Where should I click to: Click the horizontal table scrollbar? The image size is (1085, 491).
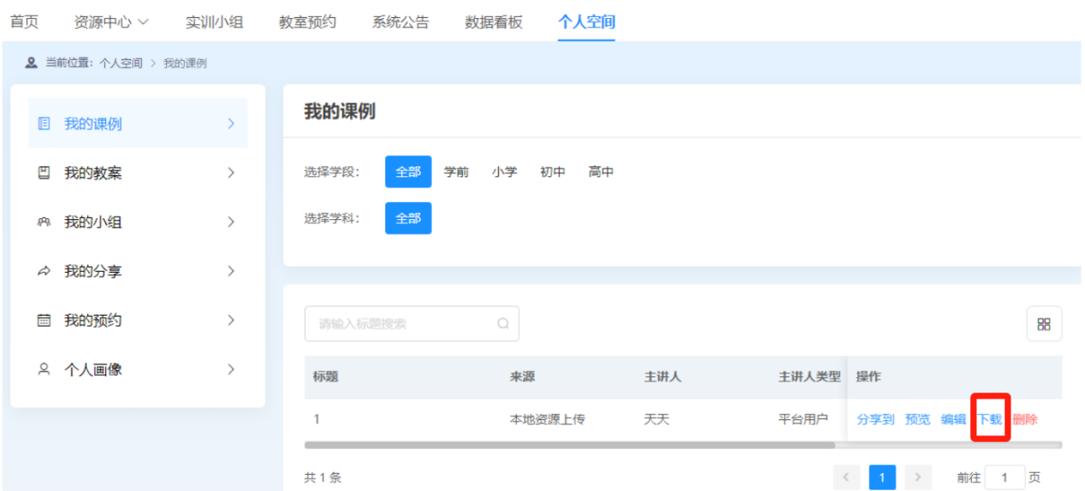coord(569,445)
